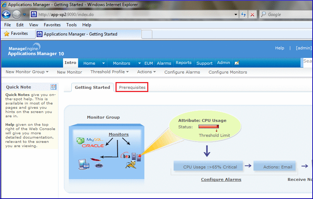Click the red CPU Usage status bar
The image size is (313, 199).
(209, 127)
